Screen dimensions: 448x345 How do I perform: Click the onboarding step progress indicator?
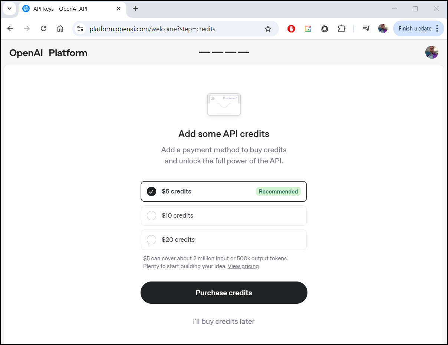(224, 52)
